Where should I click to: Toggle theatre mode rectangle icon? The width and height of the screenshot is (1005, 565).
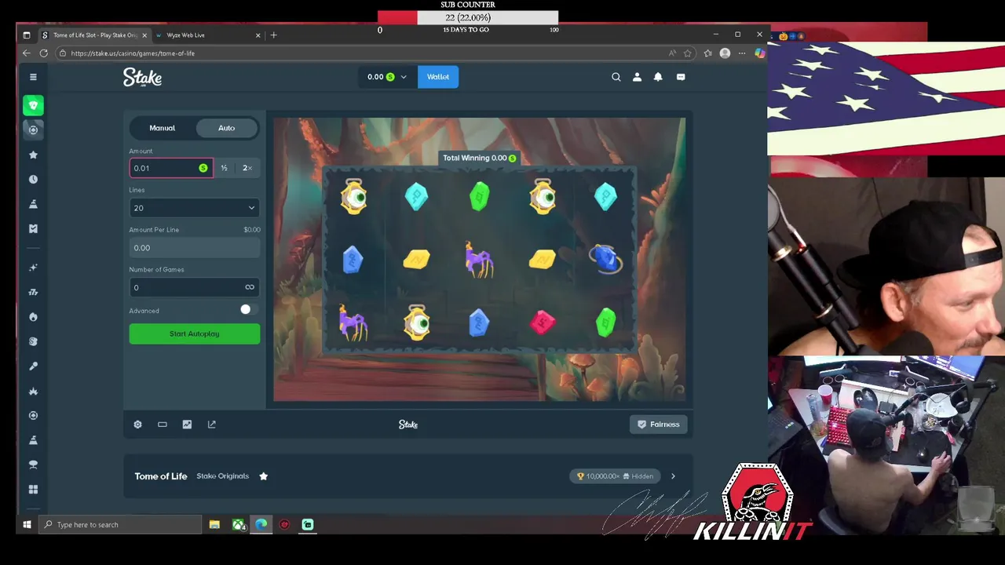pos(163,425)
